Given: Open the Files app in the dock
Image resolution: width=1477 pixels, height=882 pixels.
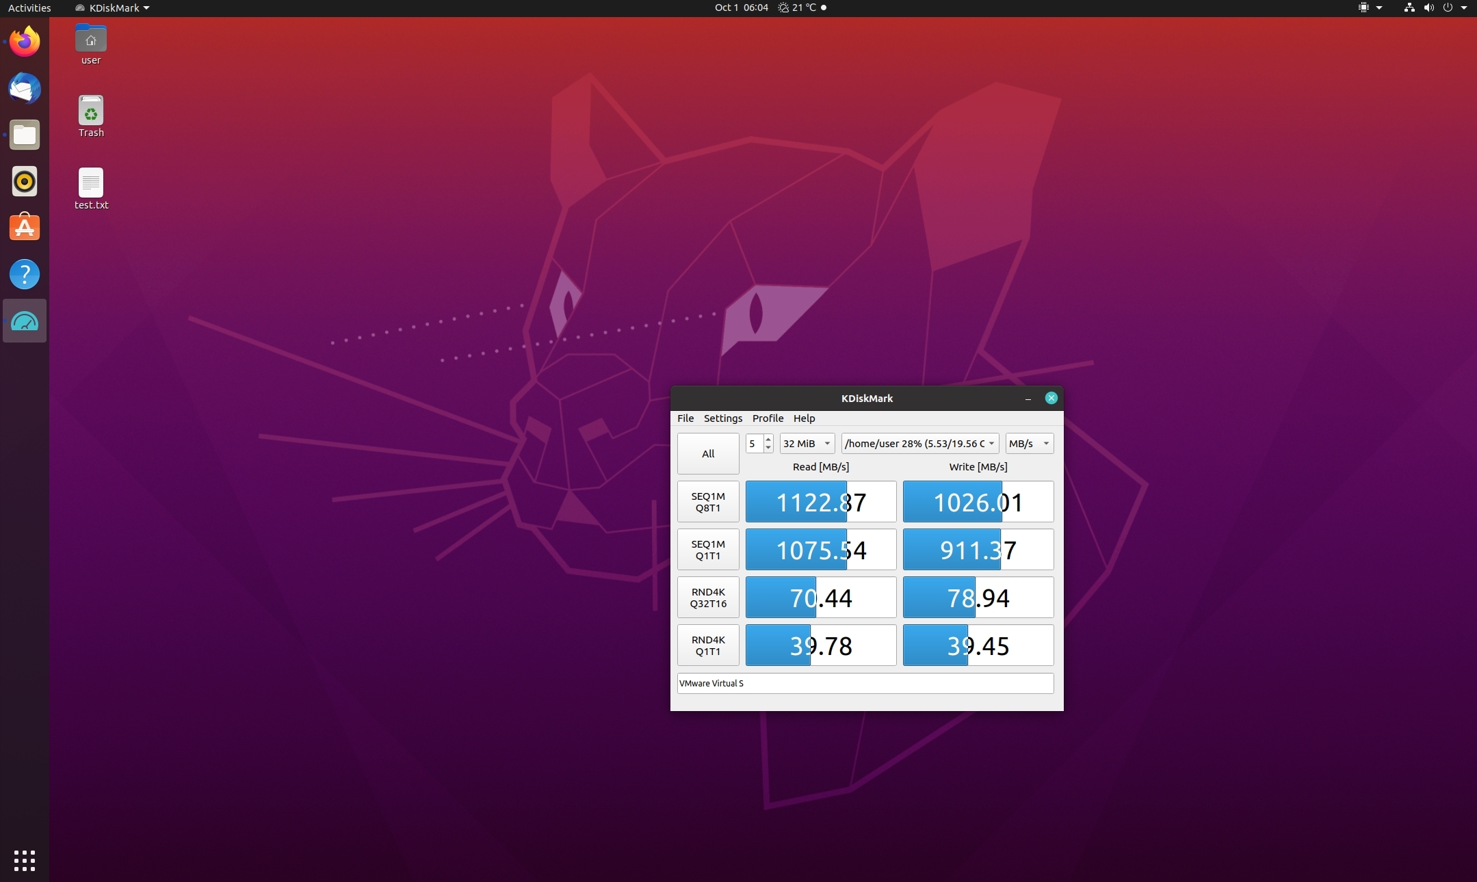Looking at the screenshot, I should click(25, 135).
